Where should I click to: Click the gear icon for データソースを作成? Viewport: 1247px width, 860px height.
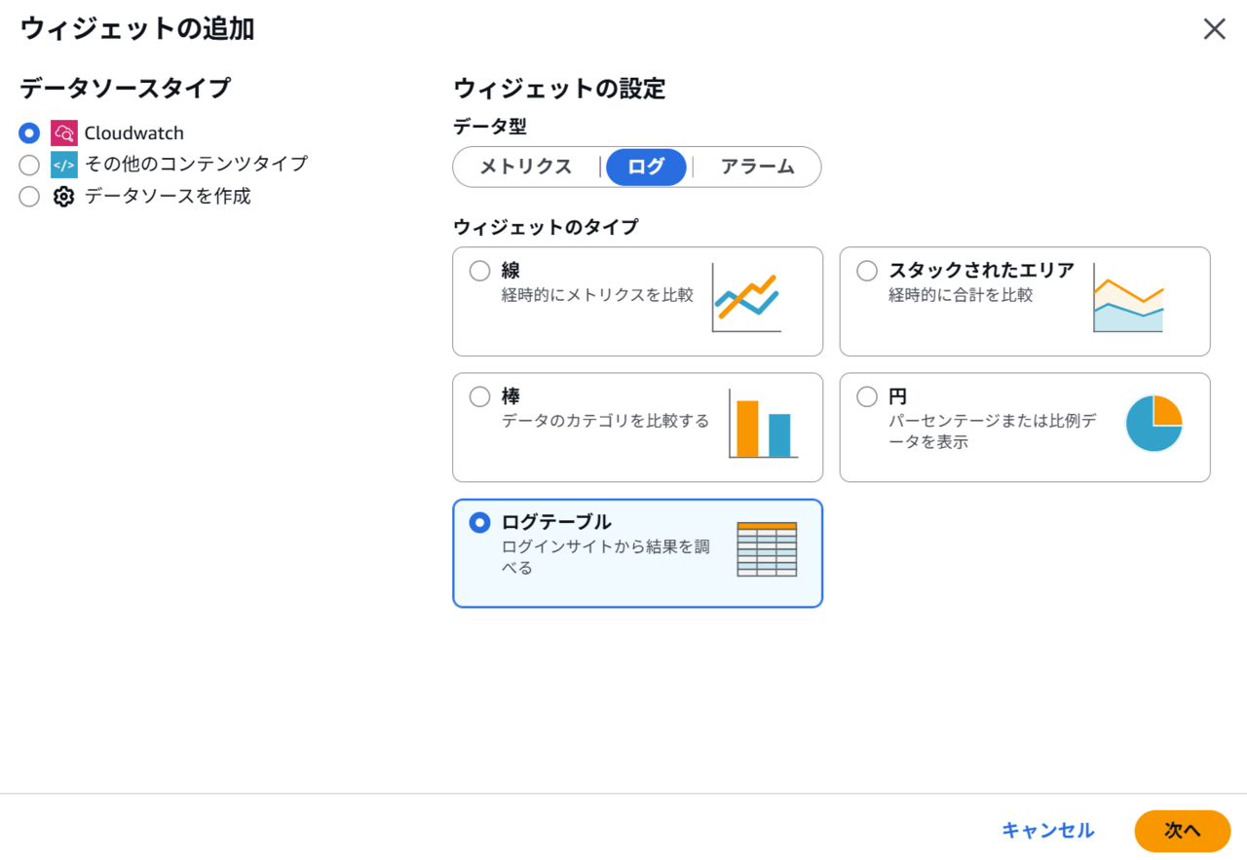tap(63, 196)
